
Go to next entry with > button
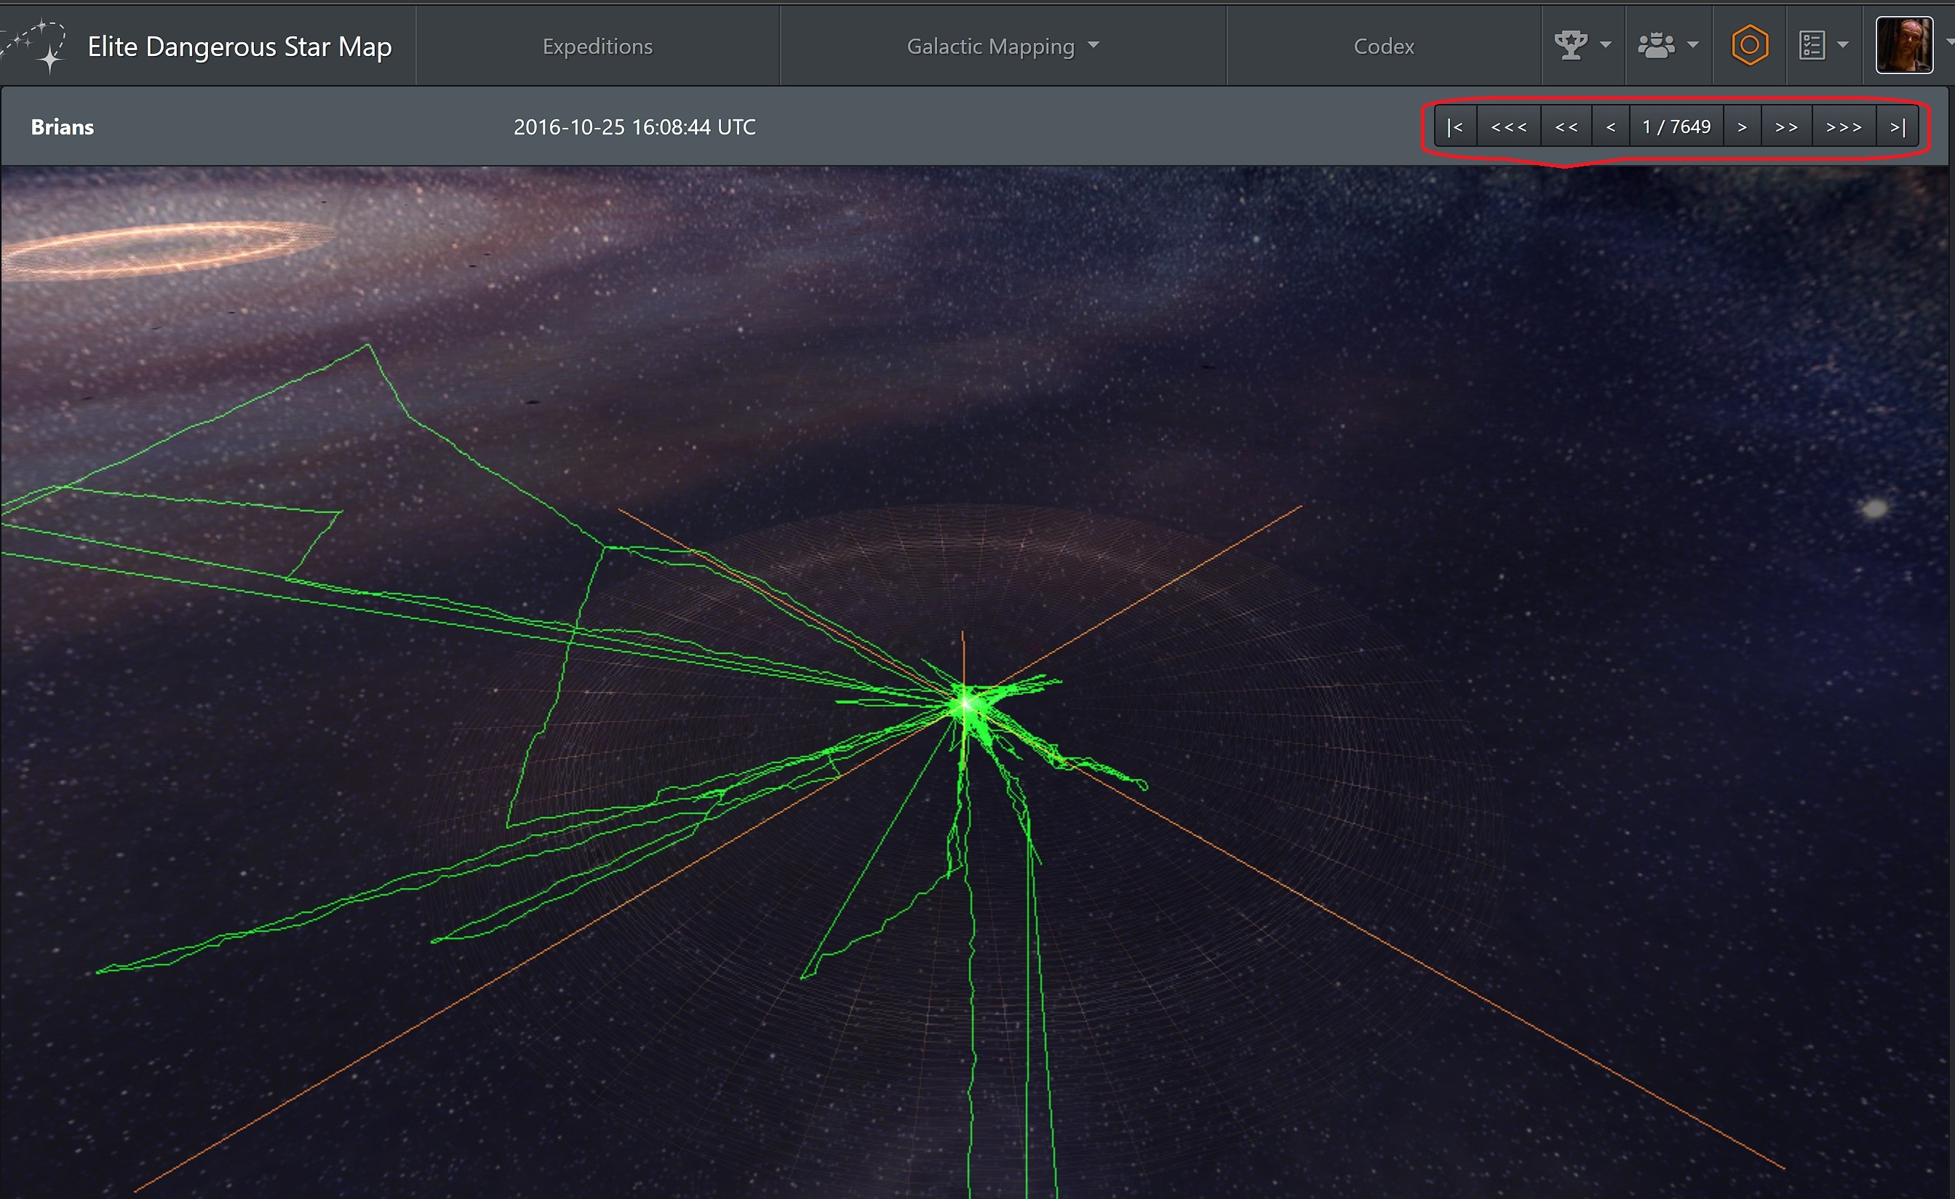point(1743,127)
